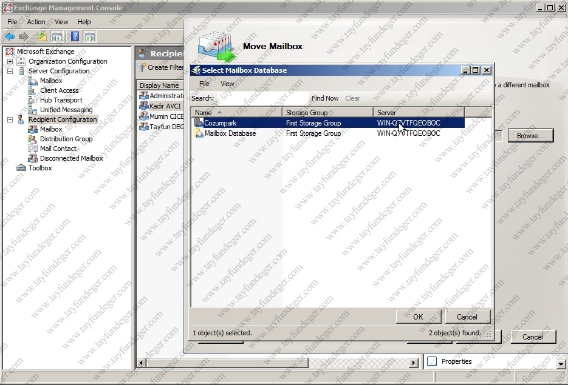Image resolution: width=568 pixels, height=385 pixels.
Task: Select the Mail Contact tree item
Action: tap(58, 149)
